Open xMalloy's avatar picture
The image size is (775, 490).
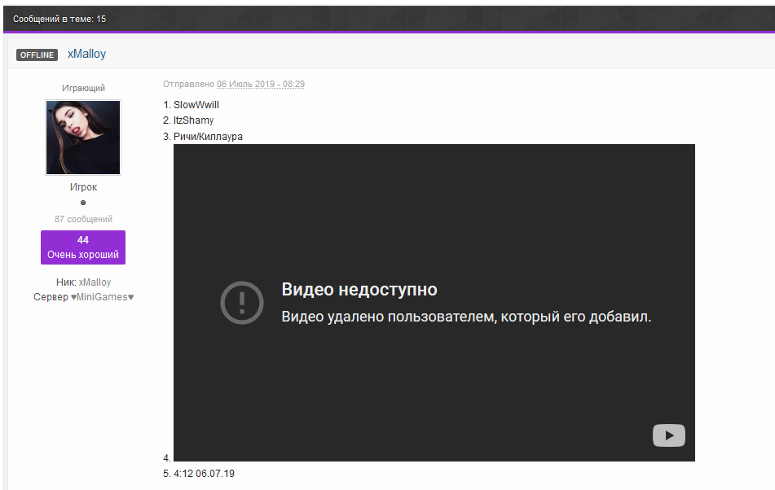coord(83,138)
